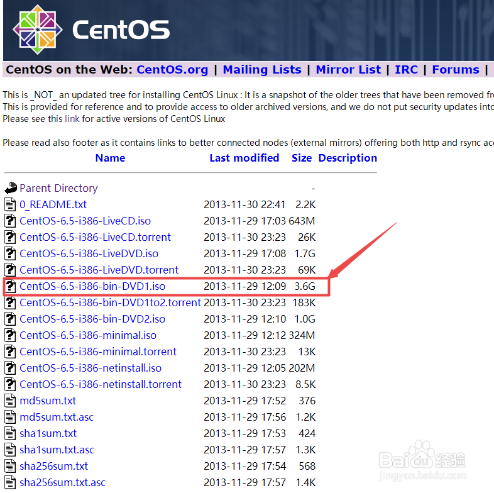Click the file icon beside CentOS-6.5-i386-LiveDVD.torrent
The image size is (494, 493).
(10, 270)
